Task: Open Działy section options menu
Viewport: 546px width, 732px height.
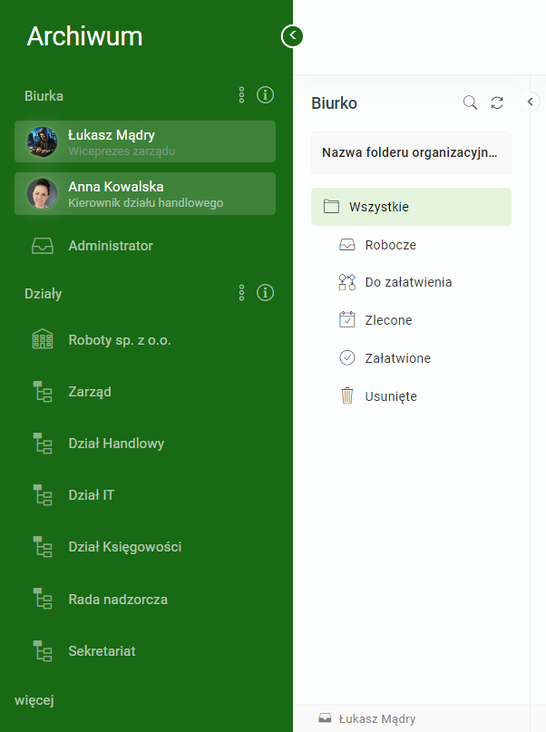Action: tap(241, 293)
